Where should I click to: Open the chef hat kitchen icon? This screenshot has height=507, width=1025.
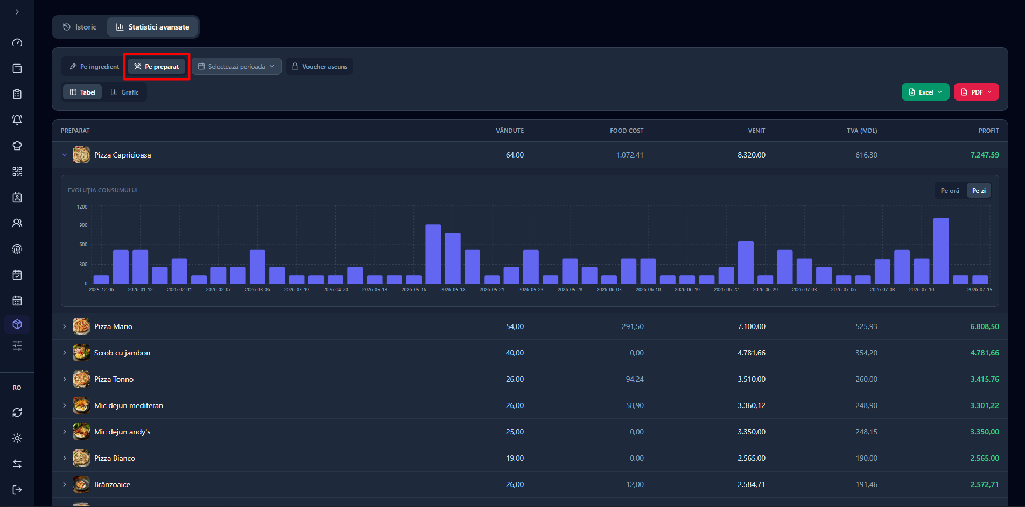click(17, 146)
